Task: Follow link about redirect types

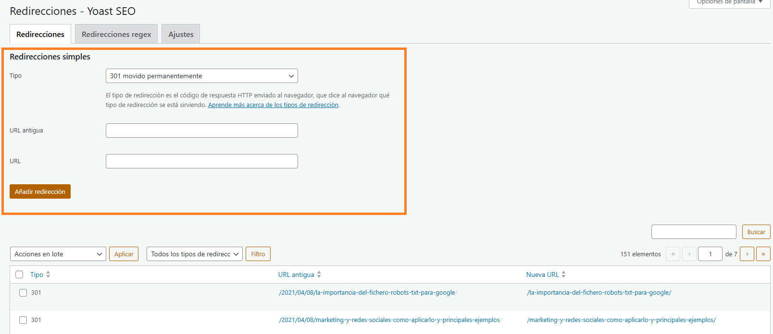Action: [x=273, y=105]
